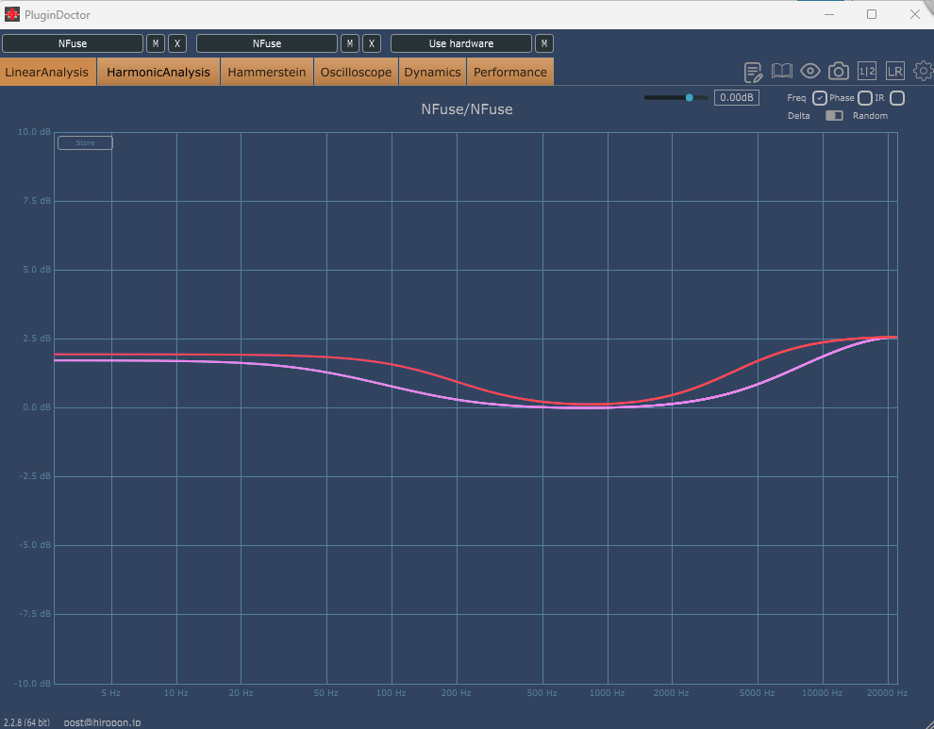Screen dimensions: 934x729
Task: Open the first NFuse plugin selector
Action: point(73,43)
